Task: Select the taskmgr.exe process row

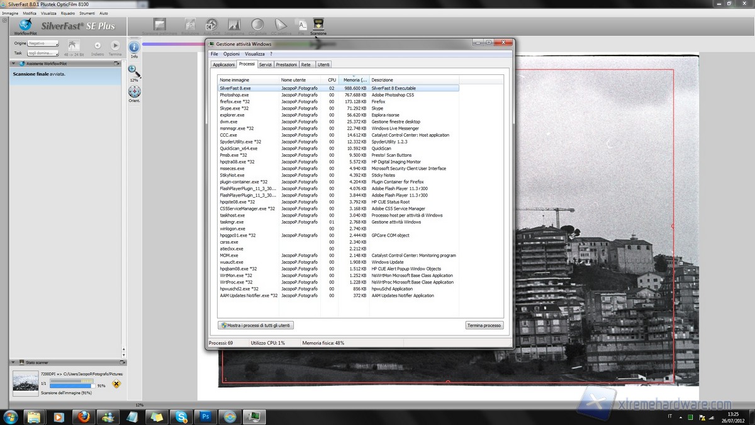Action: pyautogui.click(x=338, y=222)
